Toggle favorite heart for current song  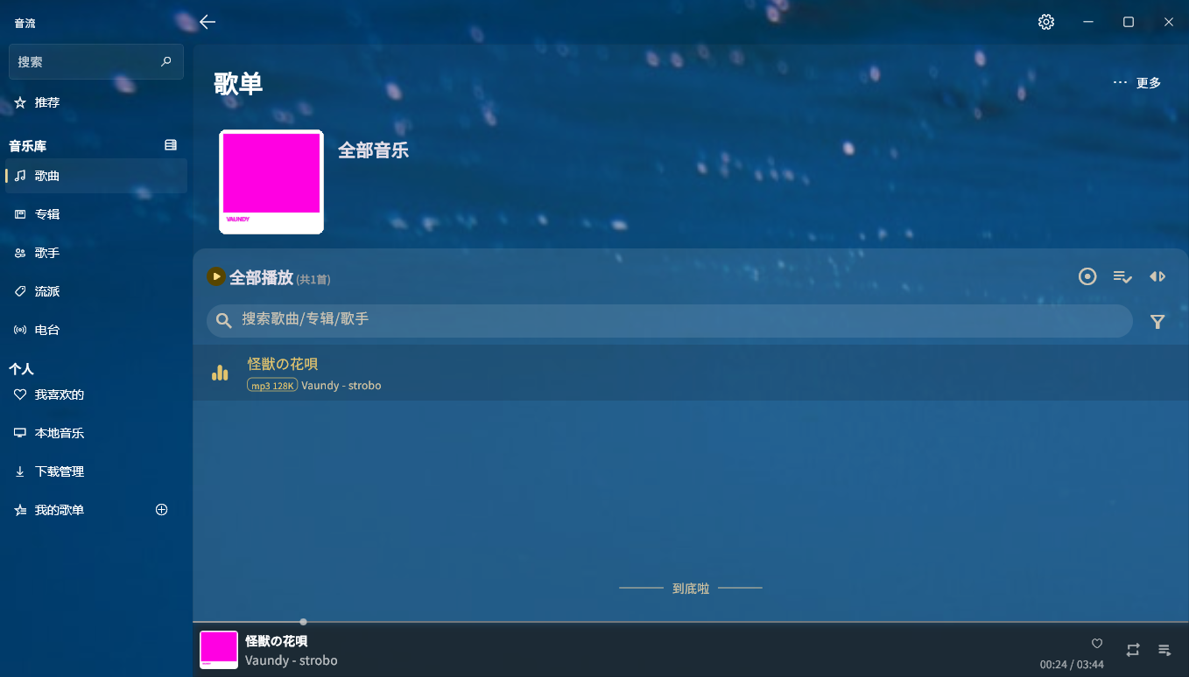point(1096,644)
